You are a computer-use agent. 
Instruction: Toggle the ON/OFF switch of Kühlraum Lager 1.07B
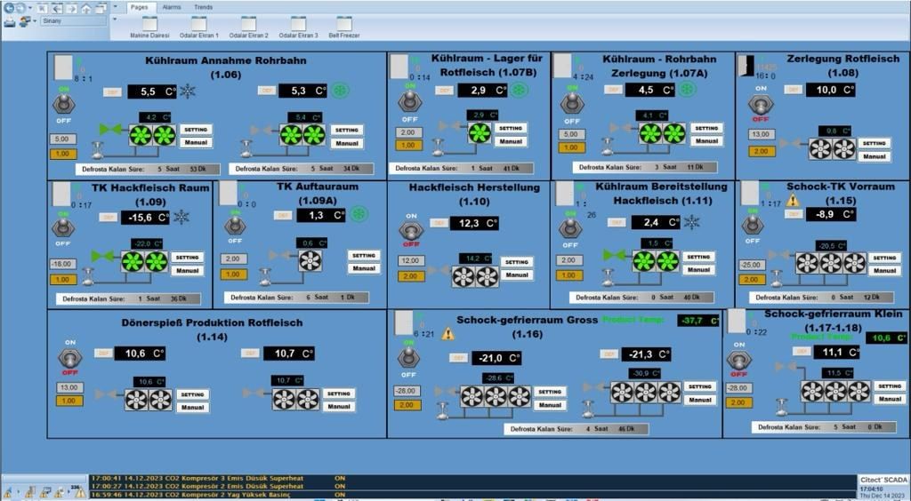coord(409,102)
